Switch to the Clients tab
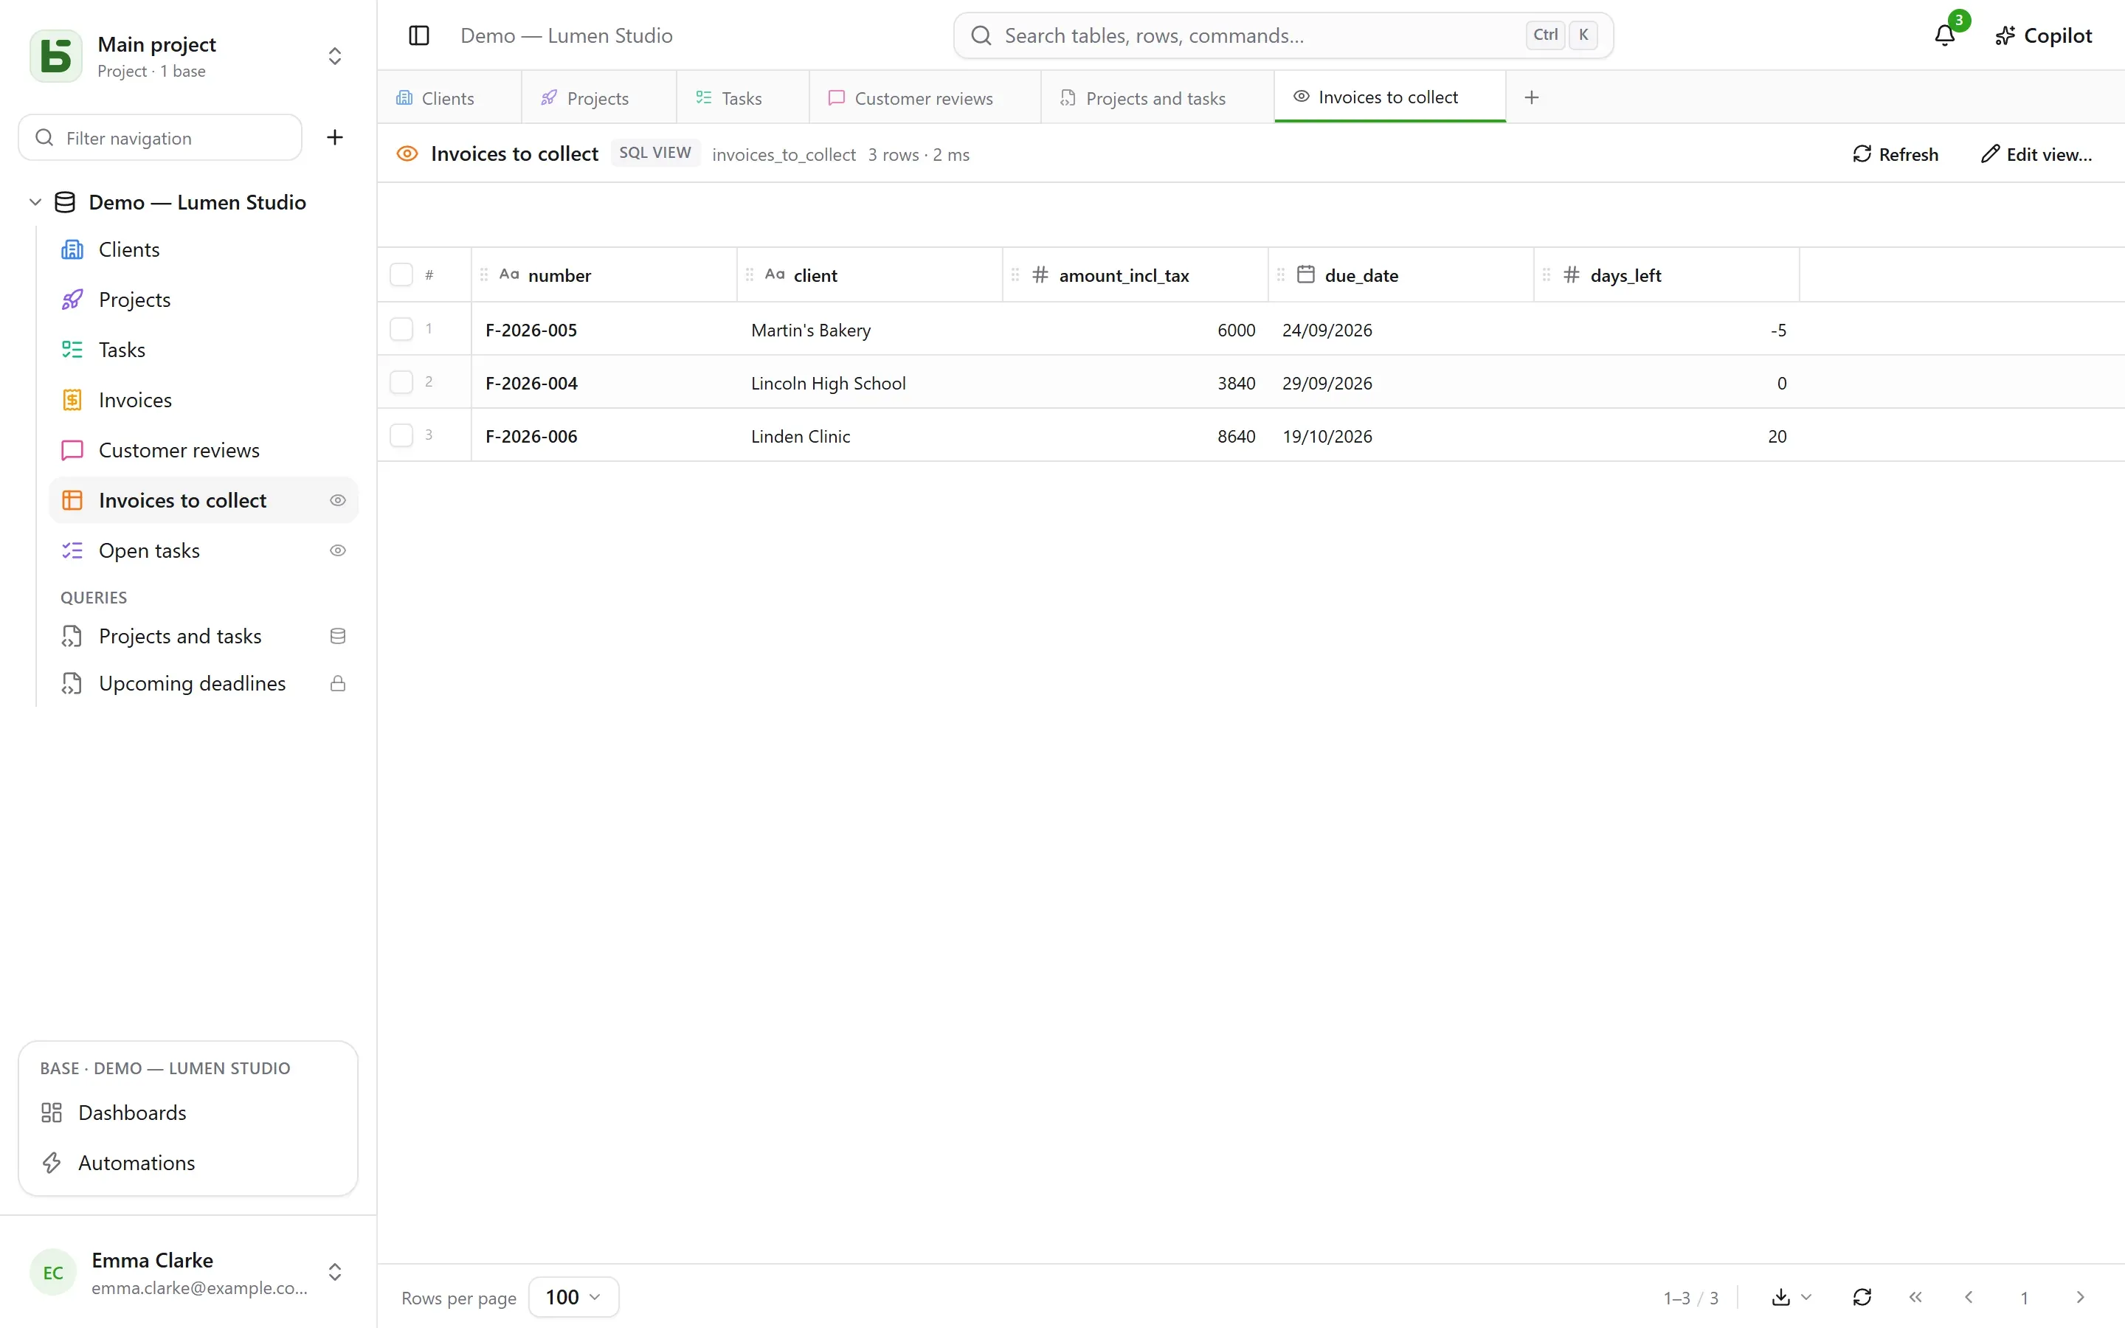This screenshot has height=1328, width=2125. (449, 97)
